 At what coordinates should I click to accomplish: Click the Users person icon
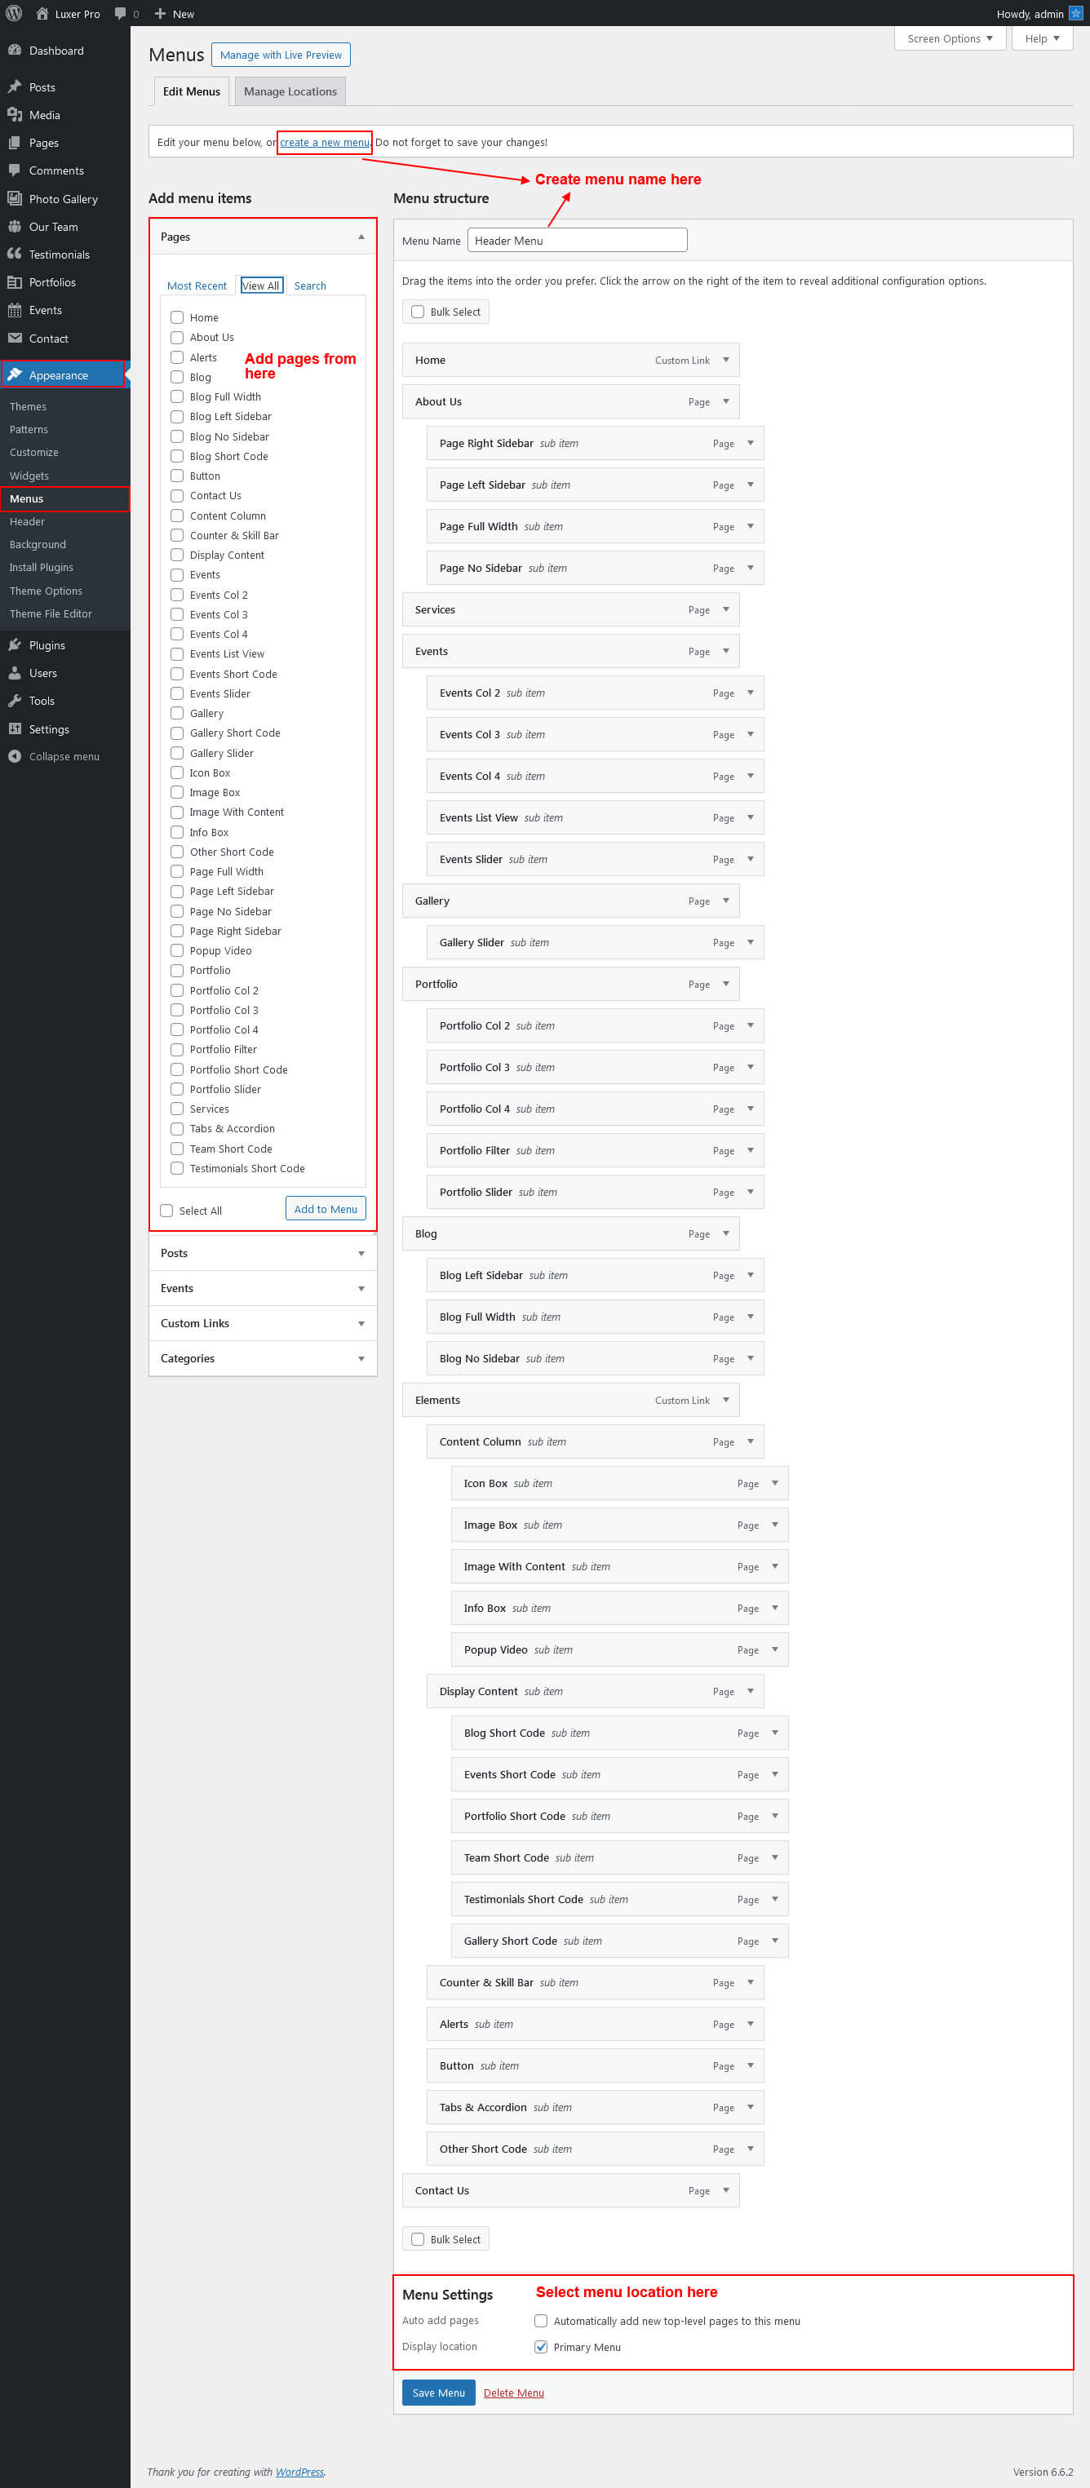coord(15,673)
